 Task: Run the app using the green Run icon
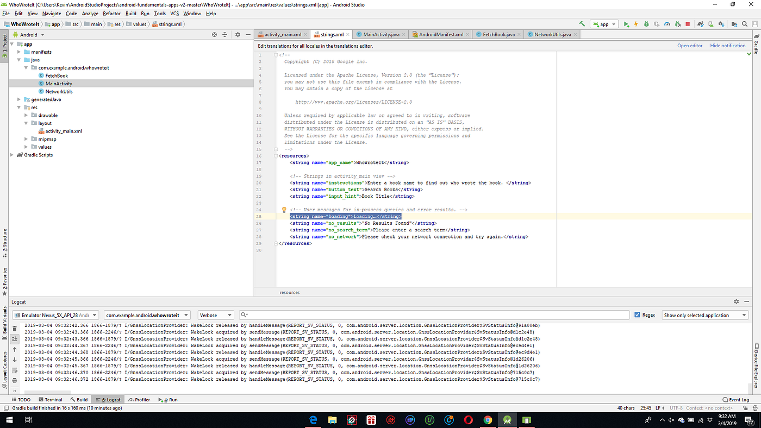(x=626, y=24)
